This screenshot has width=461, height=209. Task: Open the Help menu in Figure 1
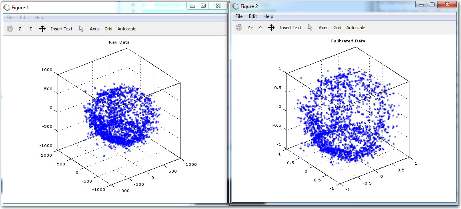(39, 18)
